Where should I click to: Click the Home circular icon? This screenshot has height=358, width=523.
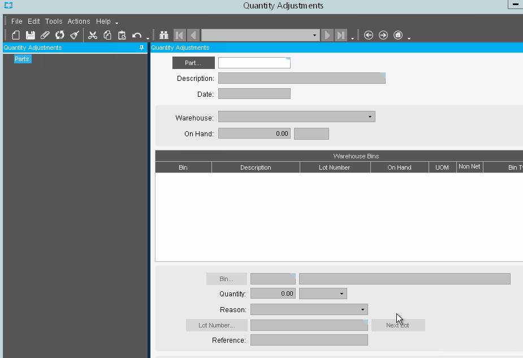point(398,35)
